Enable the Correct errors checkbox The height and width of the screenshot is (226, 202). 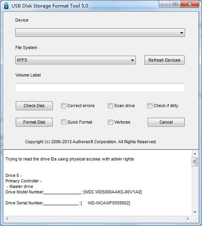pyautogui.click(x=63, y=106)
